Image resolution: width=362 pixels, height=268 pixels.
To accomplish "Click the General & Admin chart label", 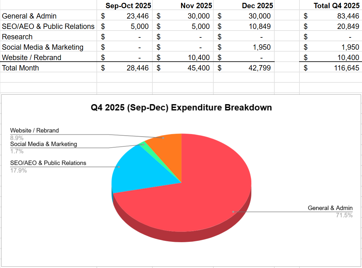I will pyautogui.click(x=330, y=208).
